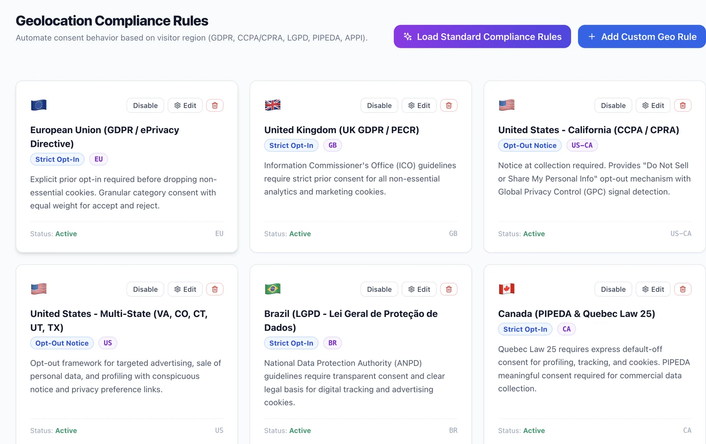
Task: Disable the California CCPA rule
Action: (613, 105)
